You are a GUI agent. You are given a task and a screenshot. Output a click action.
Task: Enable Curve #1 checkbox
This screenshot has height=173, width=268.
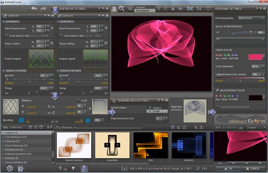(5, 16)
